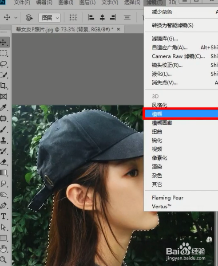Open the 文件(F) menu
The width and height of the screenshot is (218, 266).
pos(22,3)
